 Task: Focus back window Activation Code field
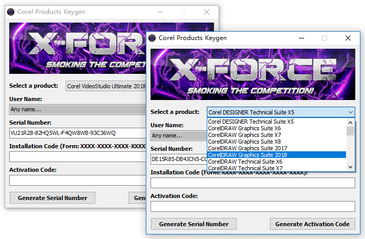pyautogui.click(x=78, y=180)
